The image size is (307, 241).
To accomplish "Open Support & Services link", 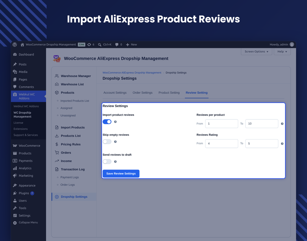I will [x=26, y=135].
